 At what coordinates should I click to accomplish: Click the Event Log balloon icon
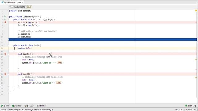point(186,105)
